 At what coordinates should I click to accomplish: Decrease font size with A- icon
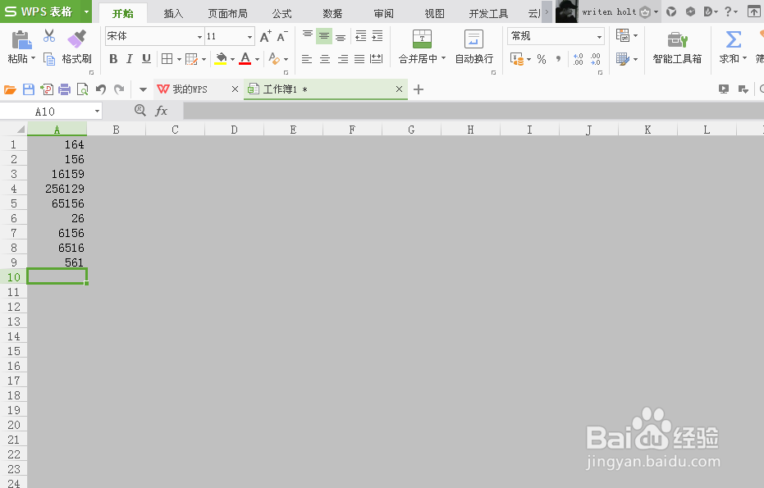pos(282,36)
